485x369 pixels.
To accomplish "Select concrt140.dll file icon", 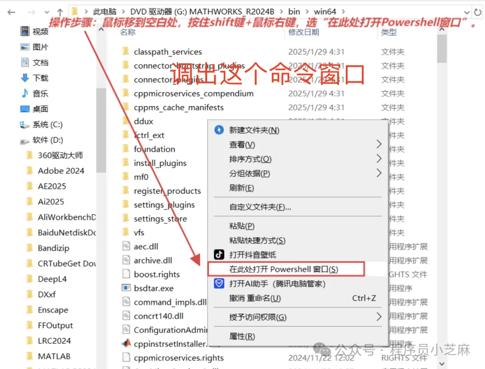I will [126, 316].
